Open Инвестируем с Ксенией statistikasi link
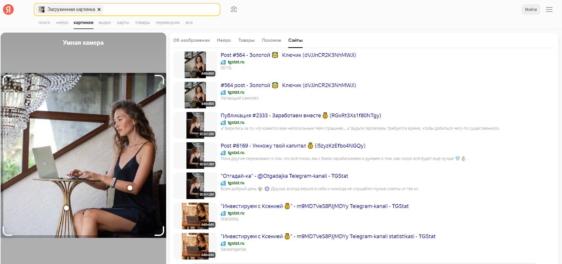This screenshot has width=562, height=264. pos(328,236)
